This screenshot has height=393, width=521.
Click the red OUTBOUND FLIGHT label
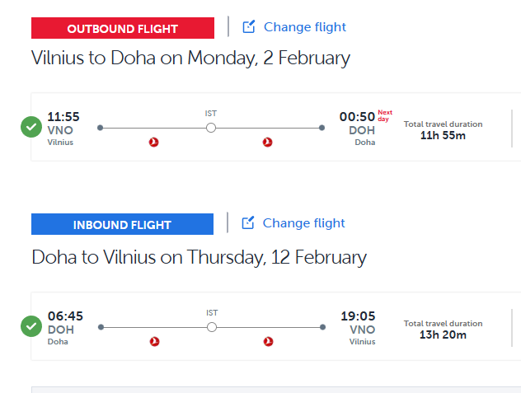[x=122, y=28]
